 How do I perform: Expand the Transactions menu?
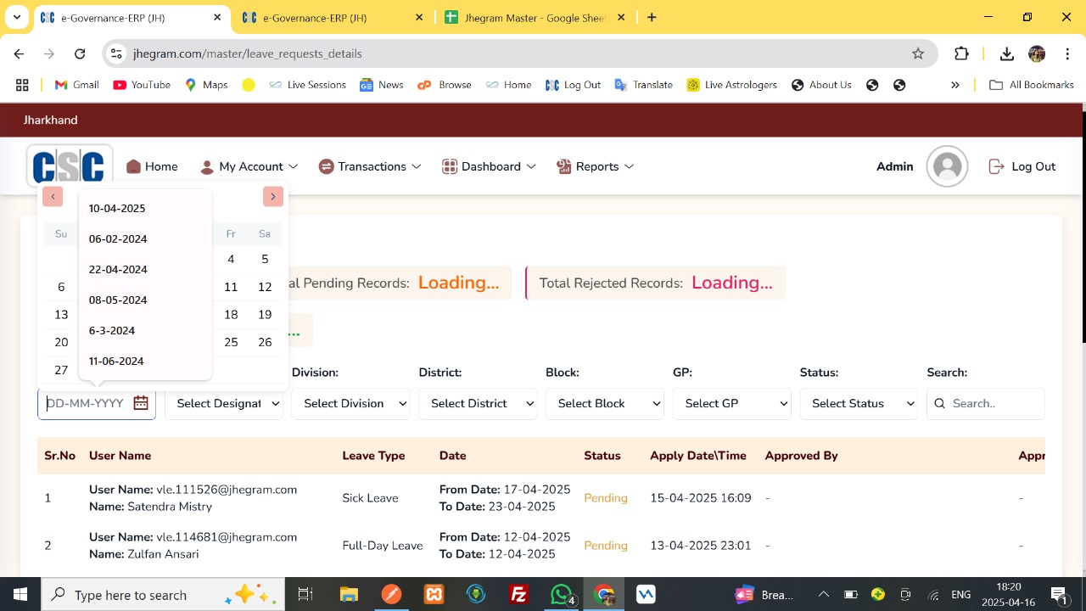[x=370, y=166]
